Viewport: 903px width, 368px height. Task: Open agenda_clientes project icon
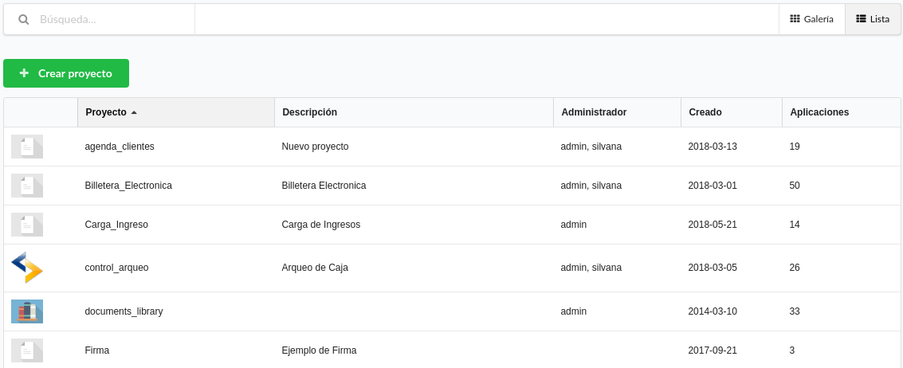point(27,147)
